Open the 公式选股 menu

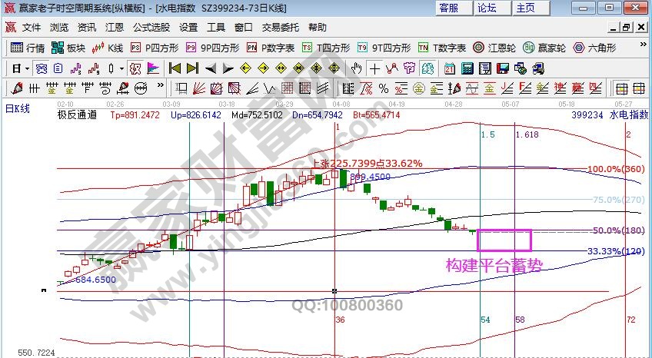pos(151,27)
